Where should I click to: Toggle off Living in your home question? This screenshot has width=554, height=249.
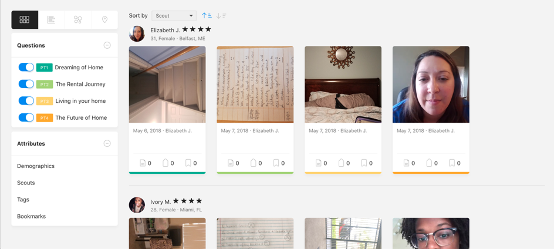coord(26,101)
